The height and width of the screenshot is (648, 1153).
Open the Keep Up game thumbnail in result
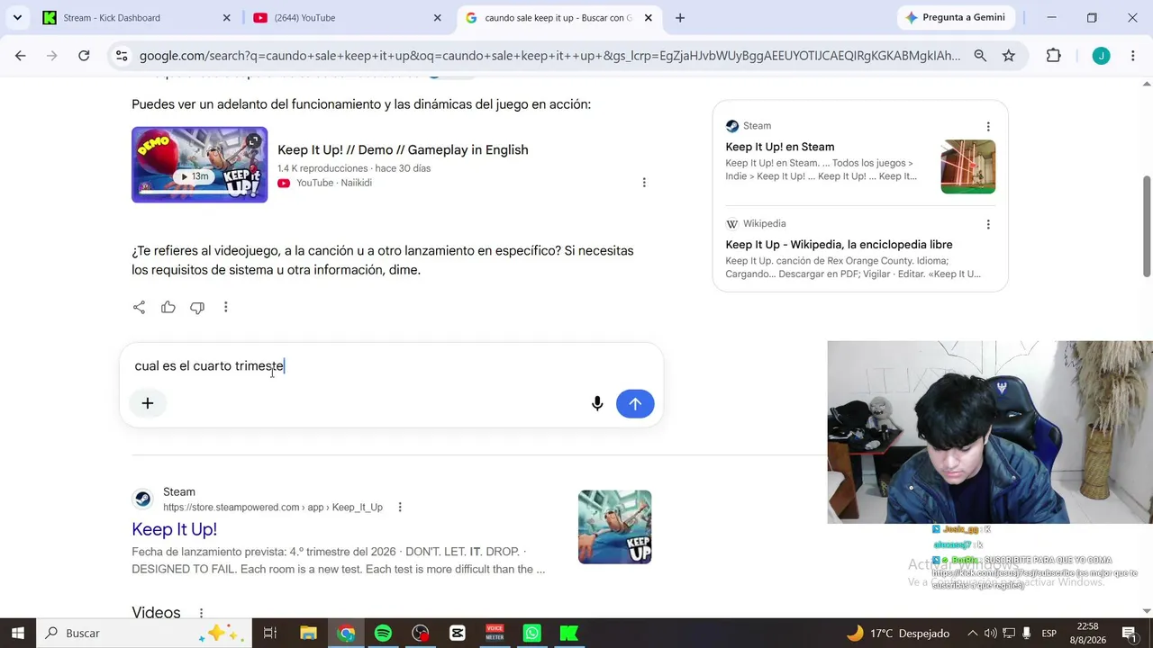pos(614,527)
